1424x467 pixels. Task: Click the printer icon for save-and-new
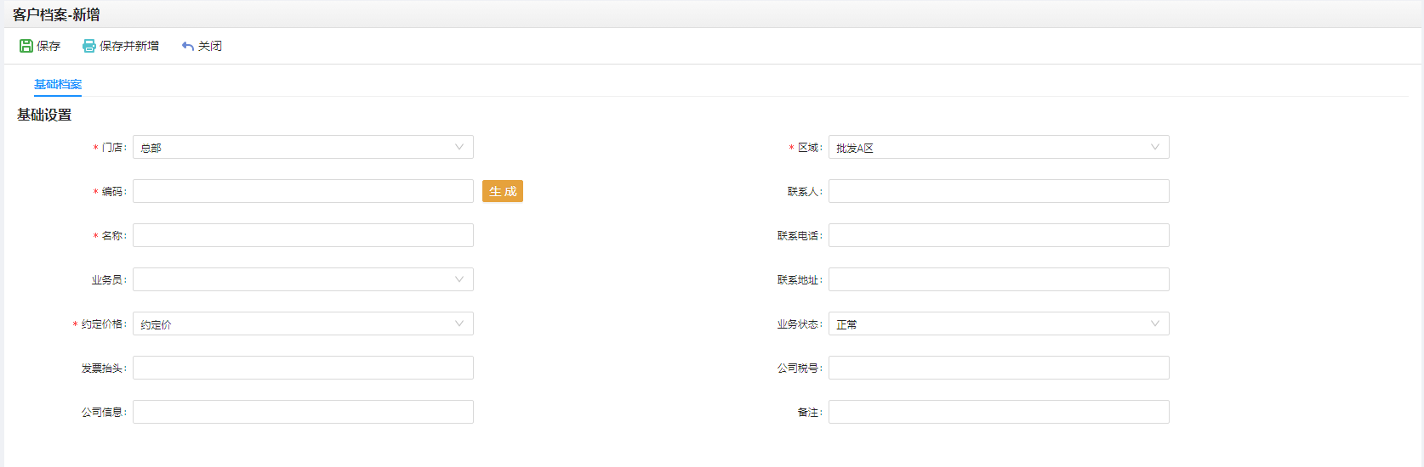tap(89, 46)
